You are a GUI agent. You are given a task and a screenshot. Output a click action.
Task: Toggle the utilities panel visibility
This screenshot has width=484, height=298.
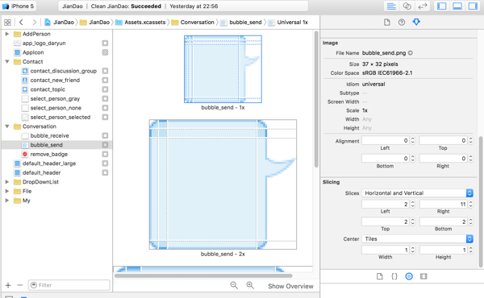473,6
